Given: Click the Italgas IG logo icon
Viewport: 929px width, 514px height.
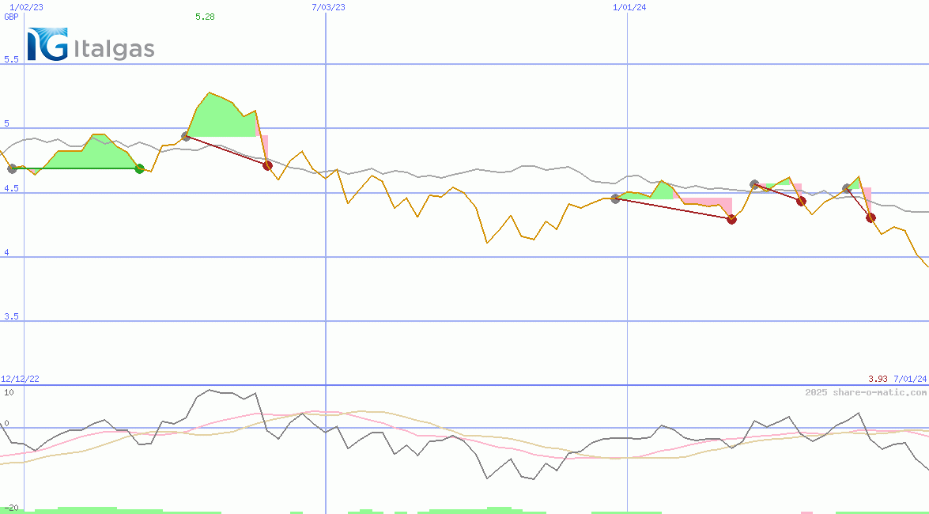Looking at the screenshot, I should (47, 44).
